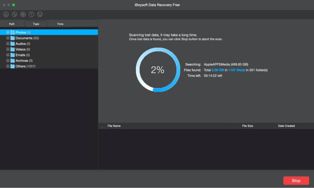Tick the Archives checkbox
Screen dimensions: 314x188
(x=8, y=60)
